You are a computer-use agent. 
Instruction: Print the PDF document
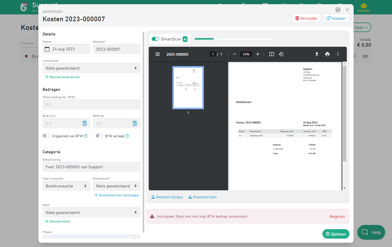pyautogui.click(x=327, y=54)
